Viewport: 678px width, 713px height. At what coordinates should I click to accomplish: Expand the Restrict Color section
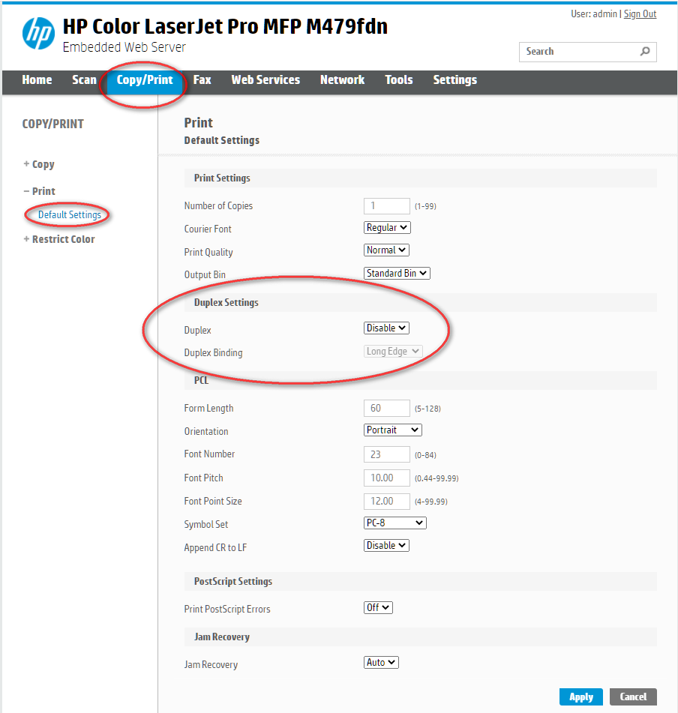[59, 239]
